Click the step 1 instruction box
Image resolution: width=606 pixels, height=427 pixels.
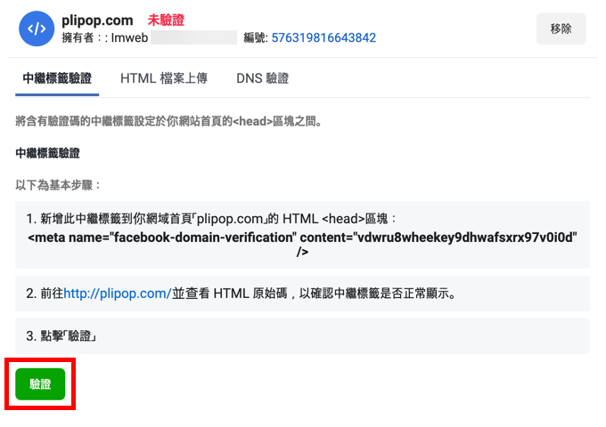click(x=303, y=235)
